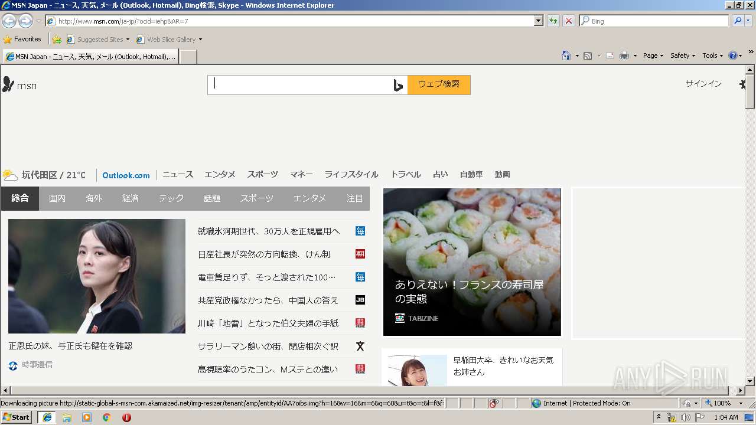Select the 海外 news tab
Viewport: 756px width, 425px height.
94,198
